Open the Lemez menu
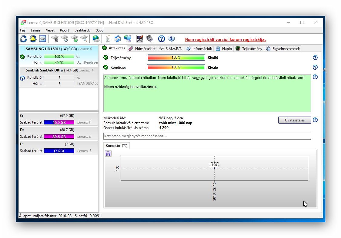 [x=35, y=30]
